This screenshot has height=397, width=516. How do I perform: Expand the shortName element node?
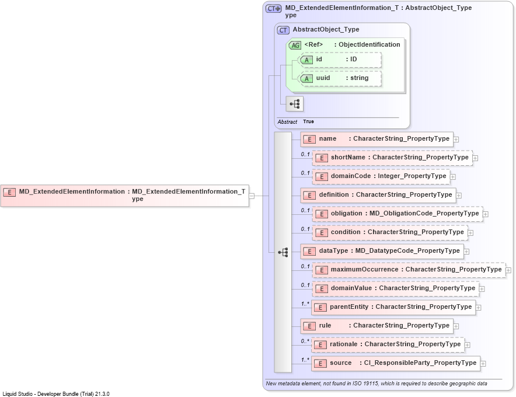[475, 158]
